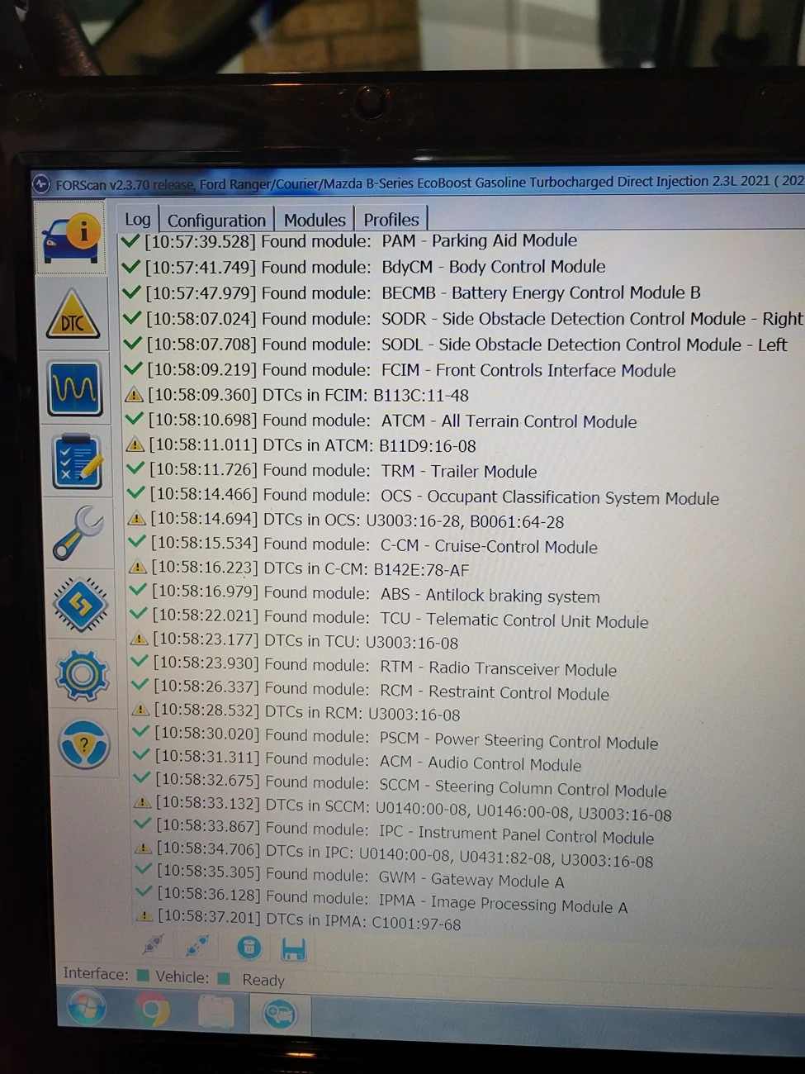Open the oscilloscope live data section
Viewport: 805px width, 1074px height.
coord(75,387)
